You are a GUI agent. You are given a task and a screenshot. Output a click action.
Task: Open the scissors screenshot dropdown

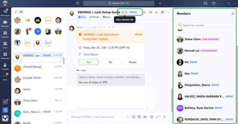[x=145, y=117]
